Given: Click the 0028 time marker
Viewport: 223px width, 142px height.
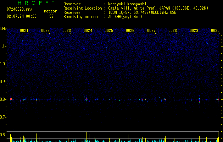Looking at the screenshot, I should pos(173,31).
